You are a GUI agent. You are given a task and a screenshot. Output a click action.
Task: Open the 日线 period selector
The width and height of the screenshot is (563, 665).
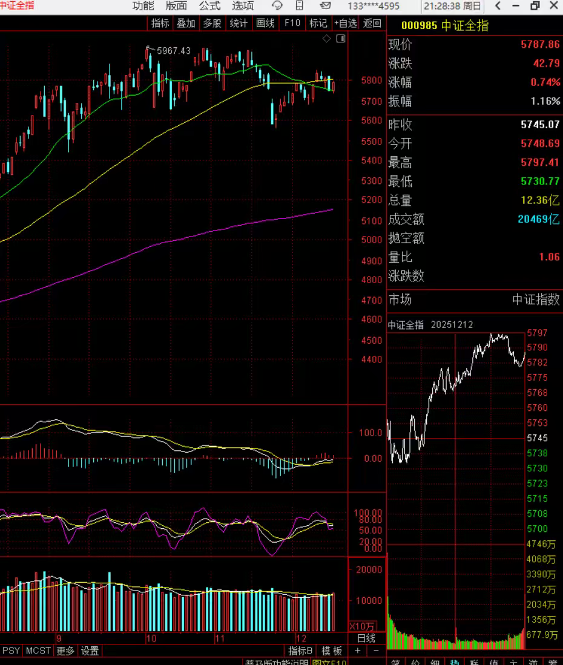(366, 638)
